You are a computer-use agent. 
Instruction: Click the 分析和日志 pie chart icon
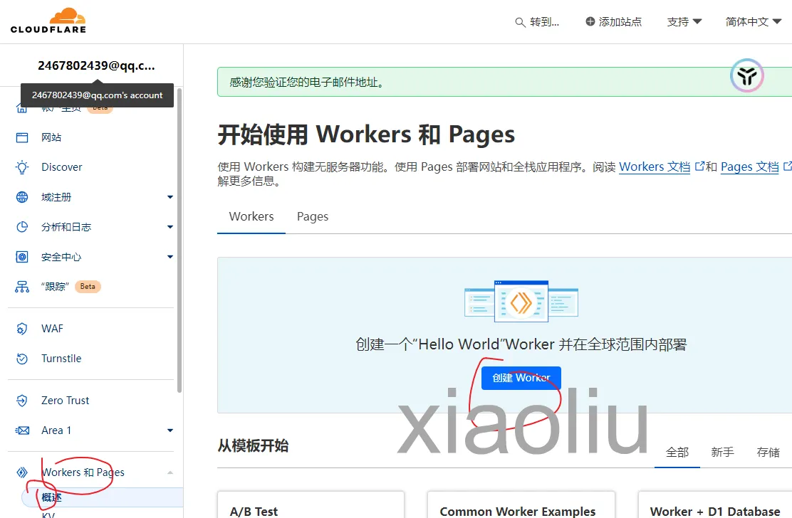click(22, 227)
